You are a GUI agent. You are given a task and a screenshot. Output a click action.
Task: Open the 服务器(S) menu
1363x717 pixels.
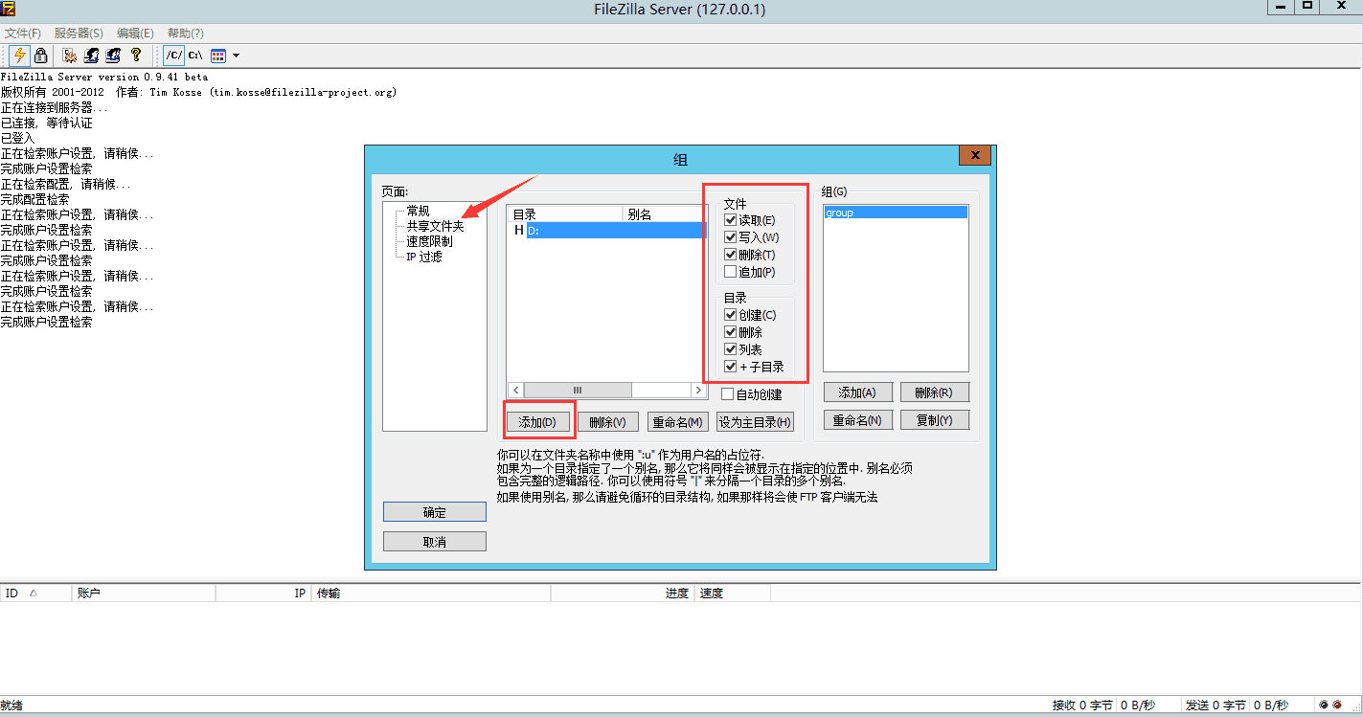pyautogui.click(x=79, y=34)
